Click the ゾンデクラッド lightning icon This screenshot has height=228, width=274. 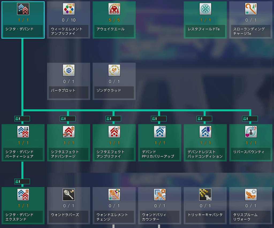114,70
